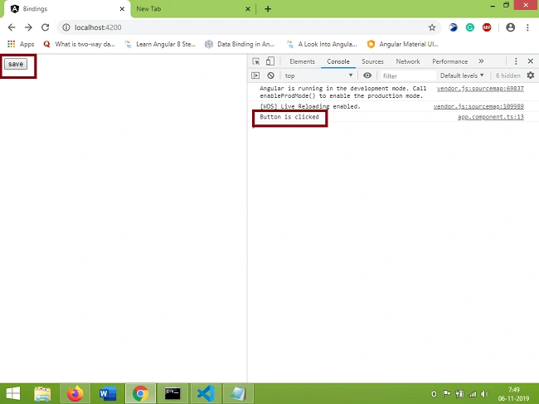Open the app.component.ts:13 source link
The image size is (539, 404).
[491, 117]
